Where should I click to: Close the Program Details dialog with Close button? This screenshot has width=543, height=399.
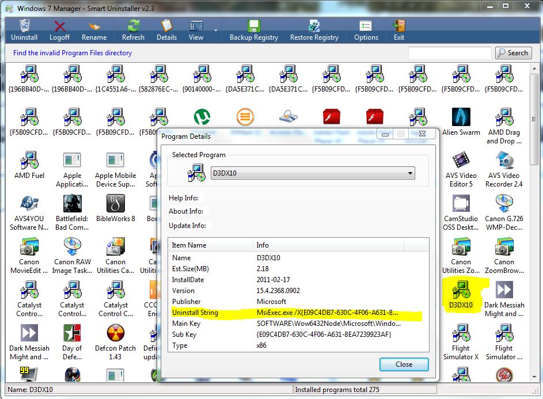tap(404, 364)
